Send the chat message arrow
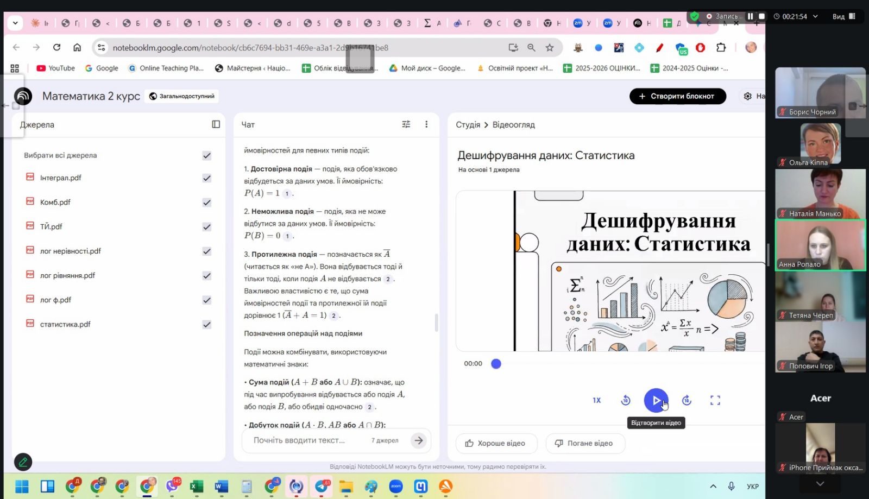 (418, 440)
